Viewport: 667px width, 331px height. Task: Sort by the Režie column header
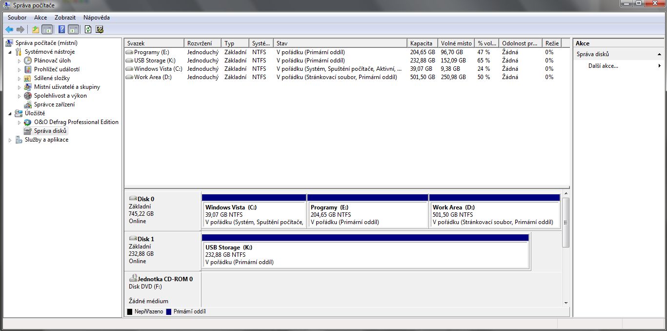coord(551,43)
